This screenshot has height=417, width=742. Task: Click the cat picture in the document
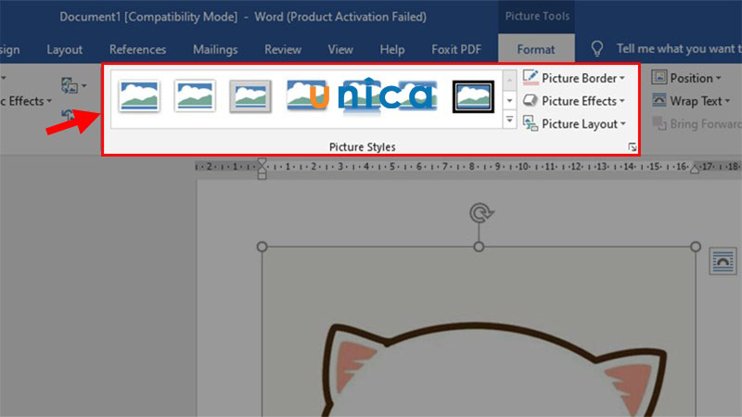pyautogui.click(x=479, y=331)
